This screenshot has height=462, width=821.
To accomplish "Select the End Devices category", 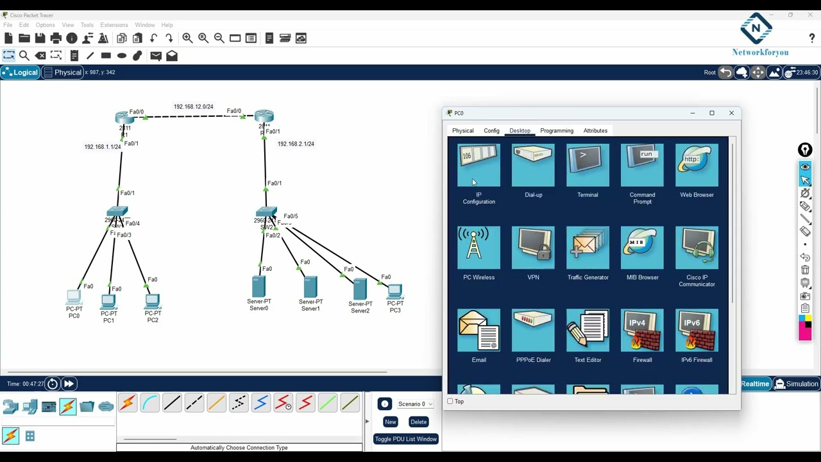I will coord(30,406).
